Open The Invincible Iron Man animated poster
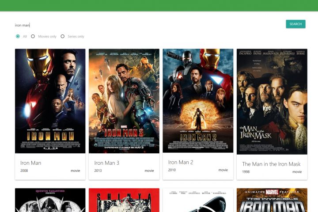This screenshot has height=212, width=318. pos(272,200)
